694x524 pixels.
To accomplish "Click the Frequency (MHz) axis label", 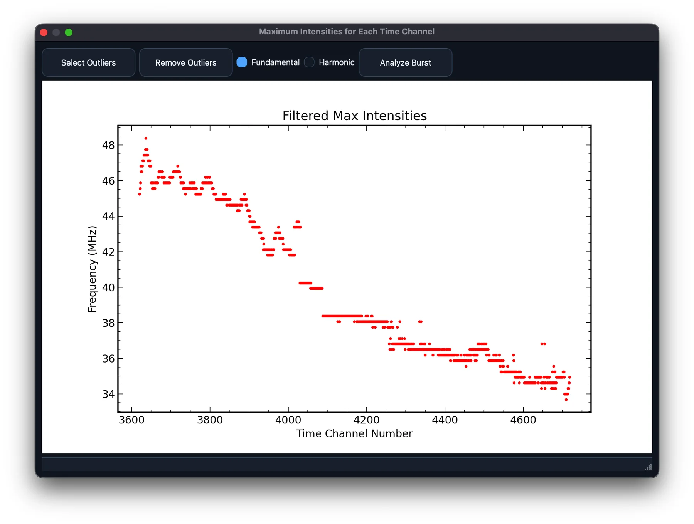I will tap(92, 269).
